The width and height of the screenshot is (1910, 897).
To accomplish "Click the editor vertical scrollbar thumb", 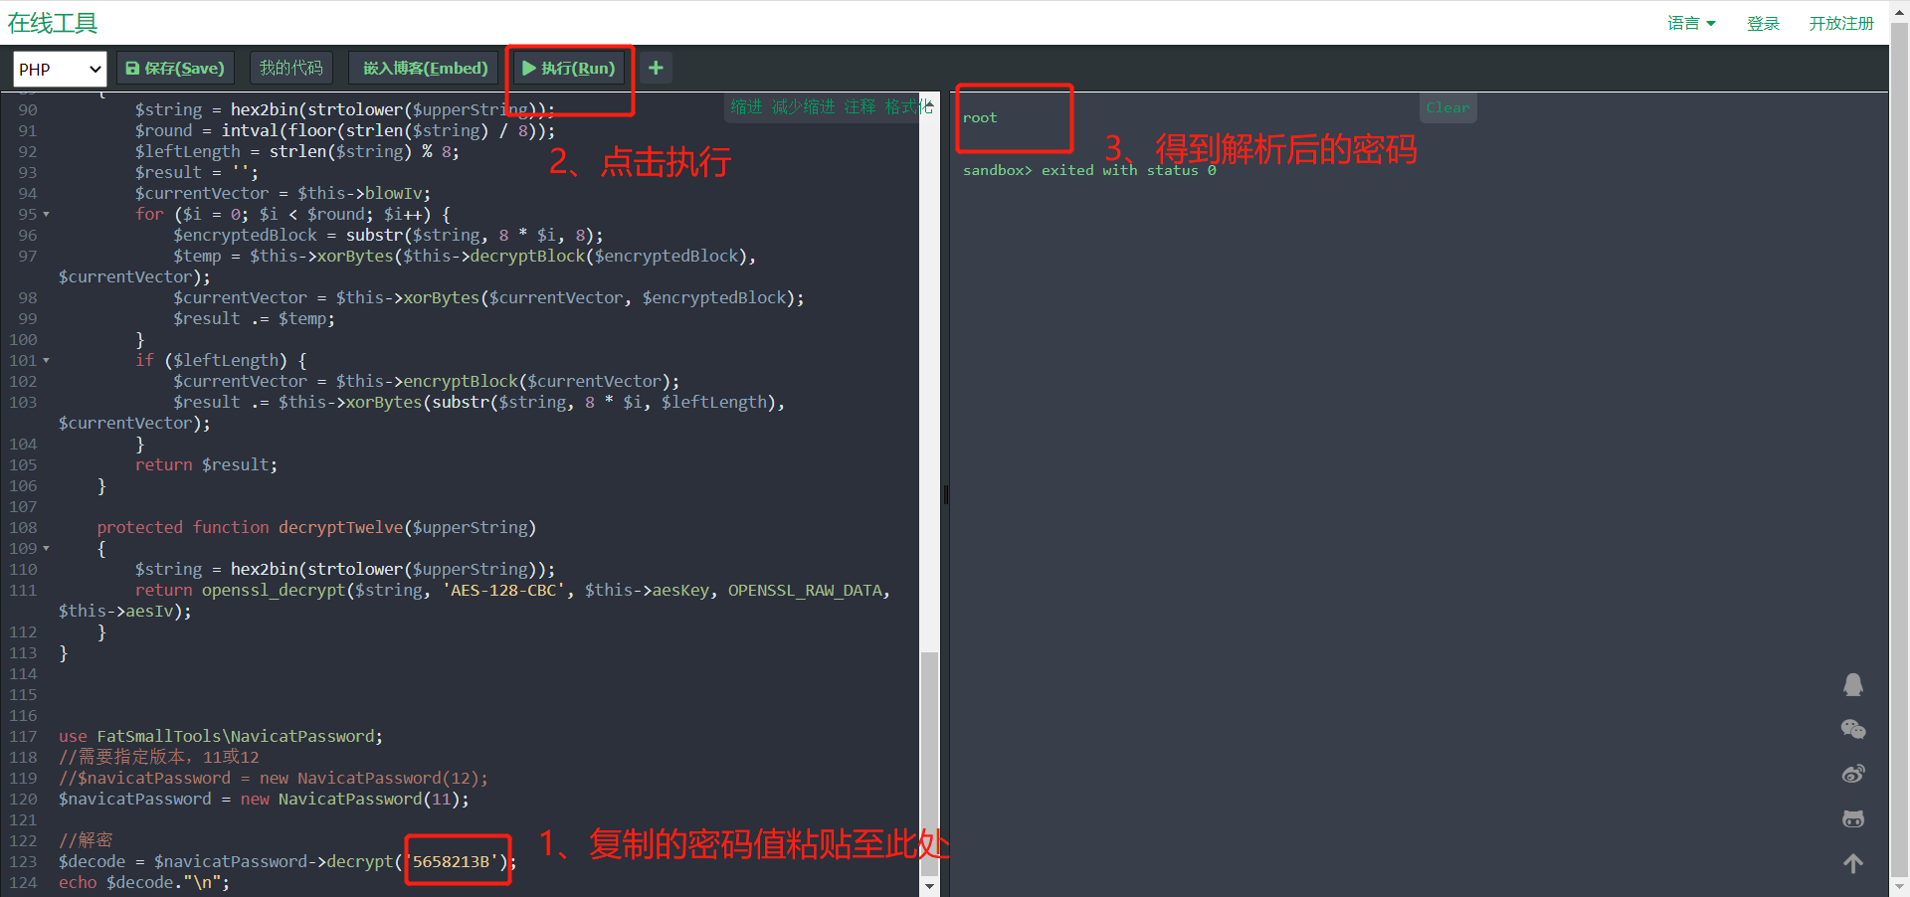I will 929,764.
